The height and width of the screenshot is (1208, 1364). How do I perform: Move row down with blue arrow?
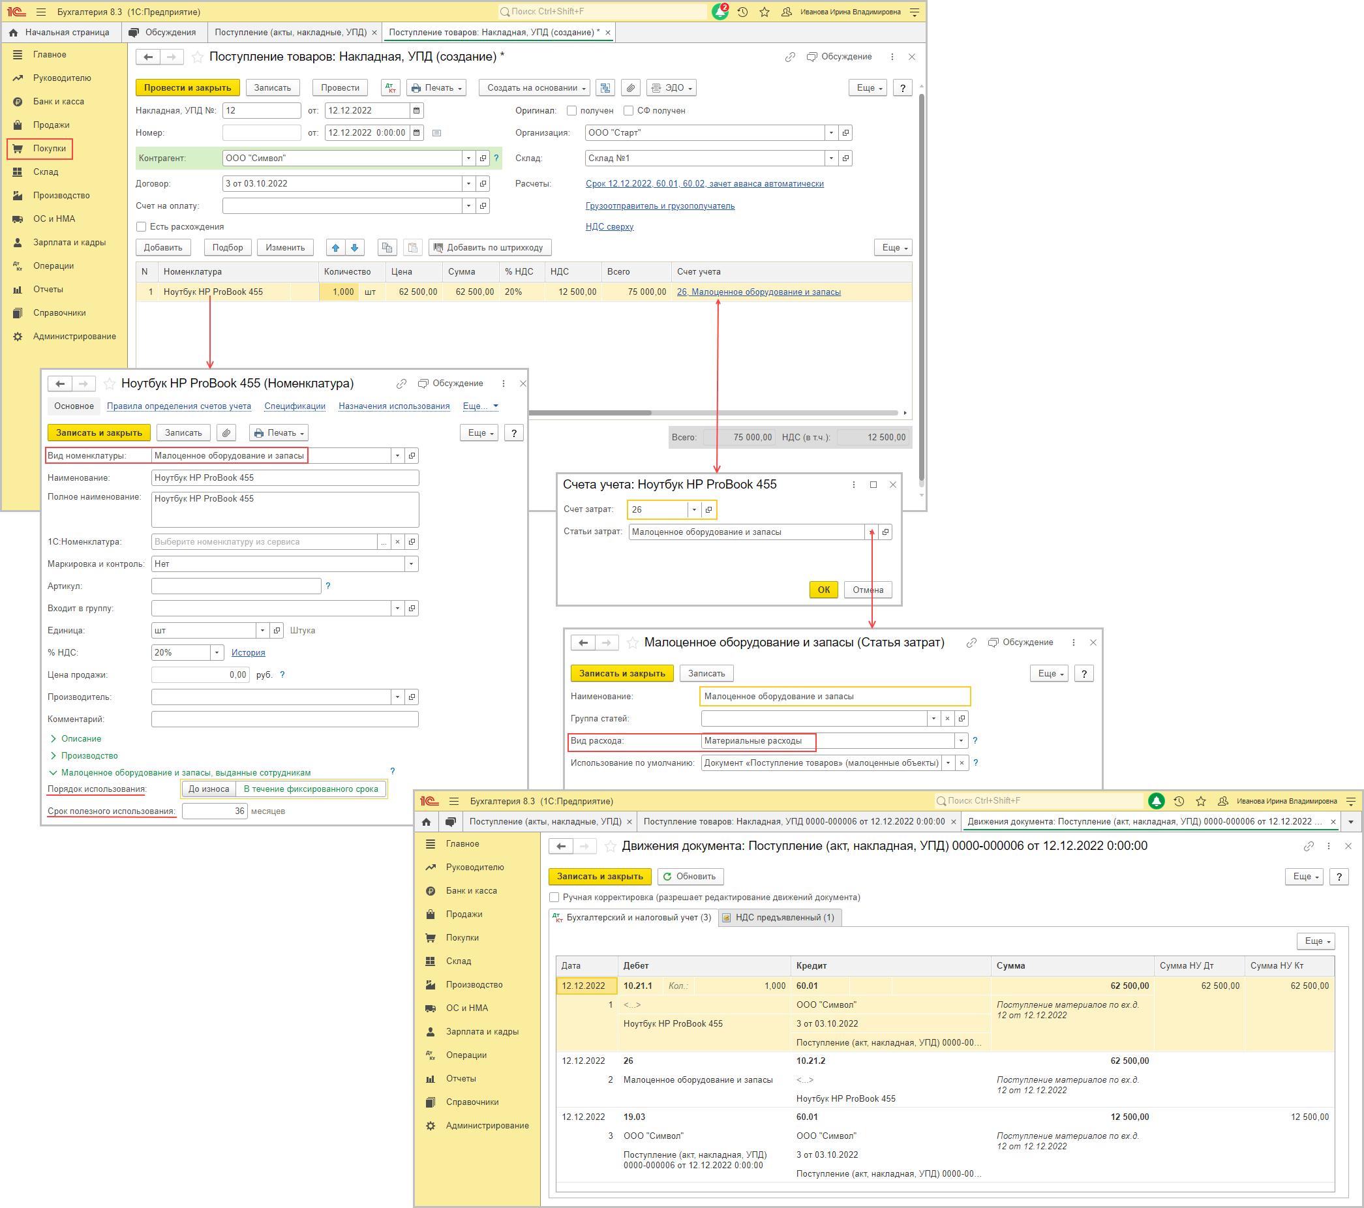tap(355, 248)
